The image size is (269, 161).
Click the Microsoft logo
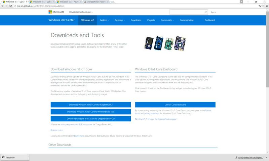(x=56, y=12)
